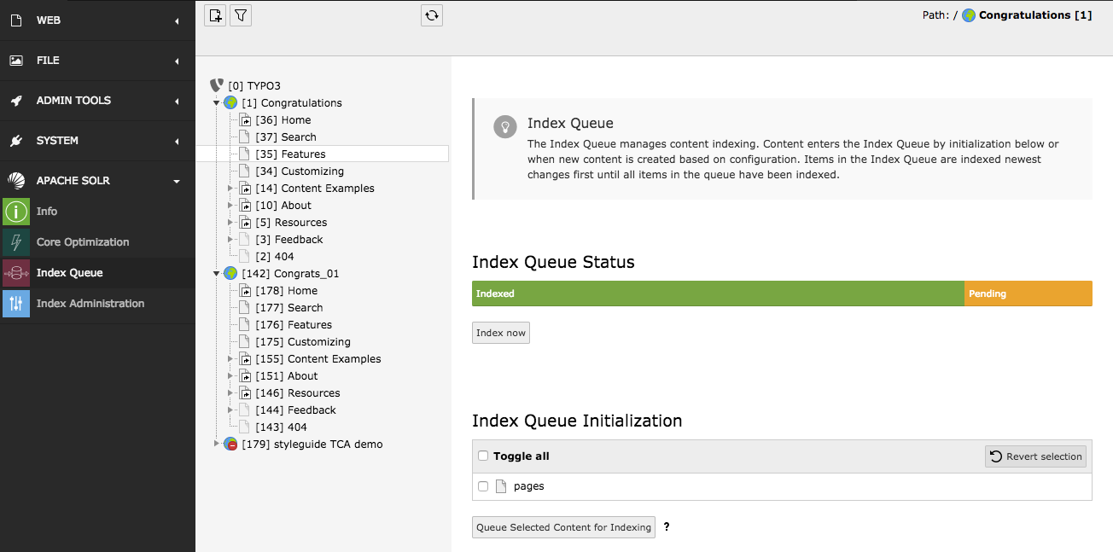
Task: Click the green Indexed progress bar segment
Action: pos(717,293)
